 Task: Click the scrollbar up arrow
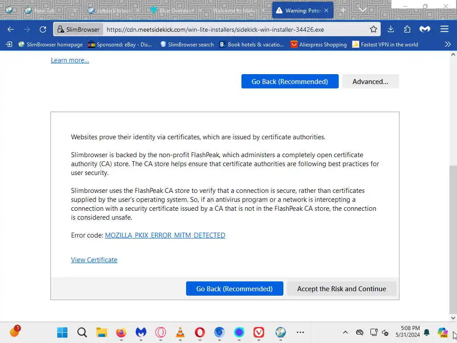(453, 54)
